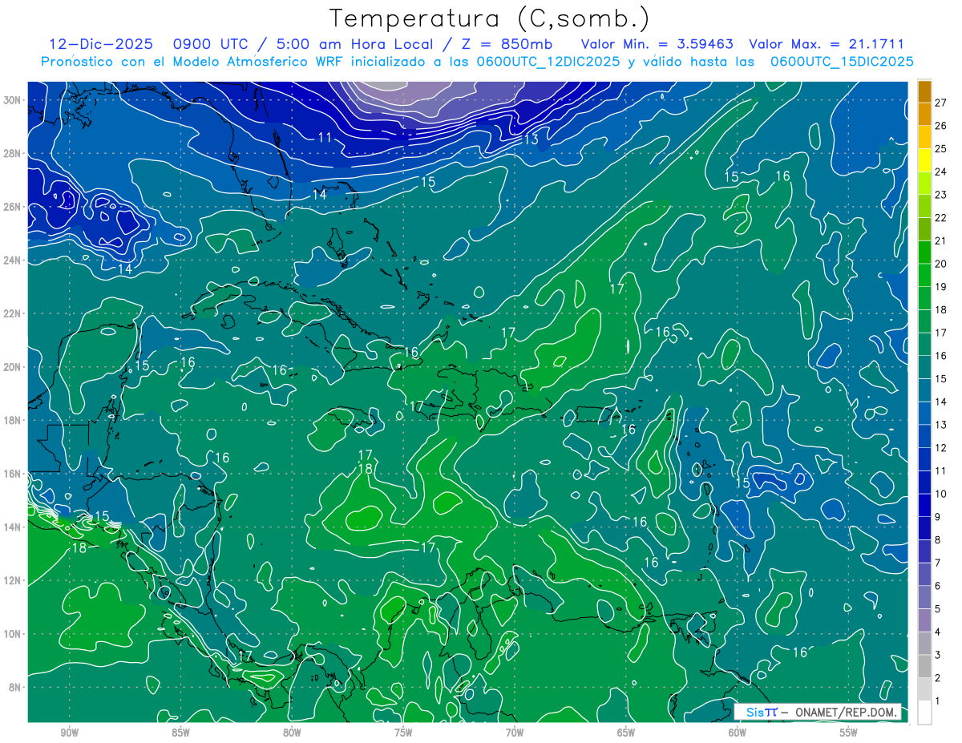The height and width of the screenshot is (743, 962).
Task: Click the 'Temperatura (C,somb.)' chart title
Action: 490,18
